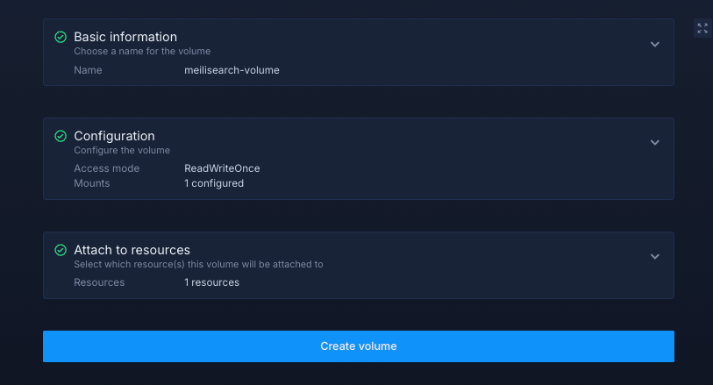Toggle fullscreen with the expand icon
The height and width of the screenshot is (385, 713).
[702, 28]
